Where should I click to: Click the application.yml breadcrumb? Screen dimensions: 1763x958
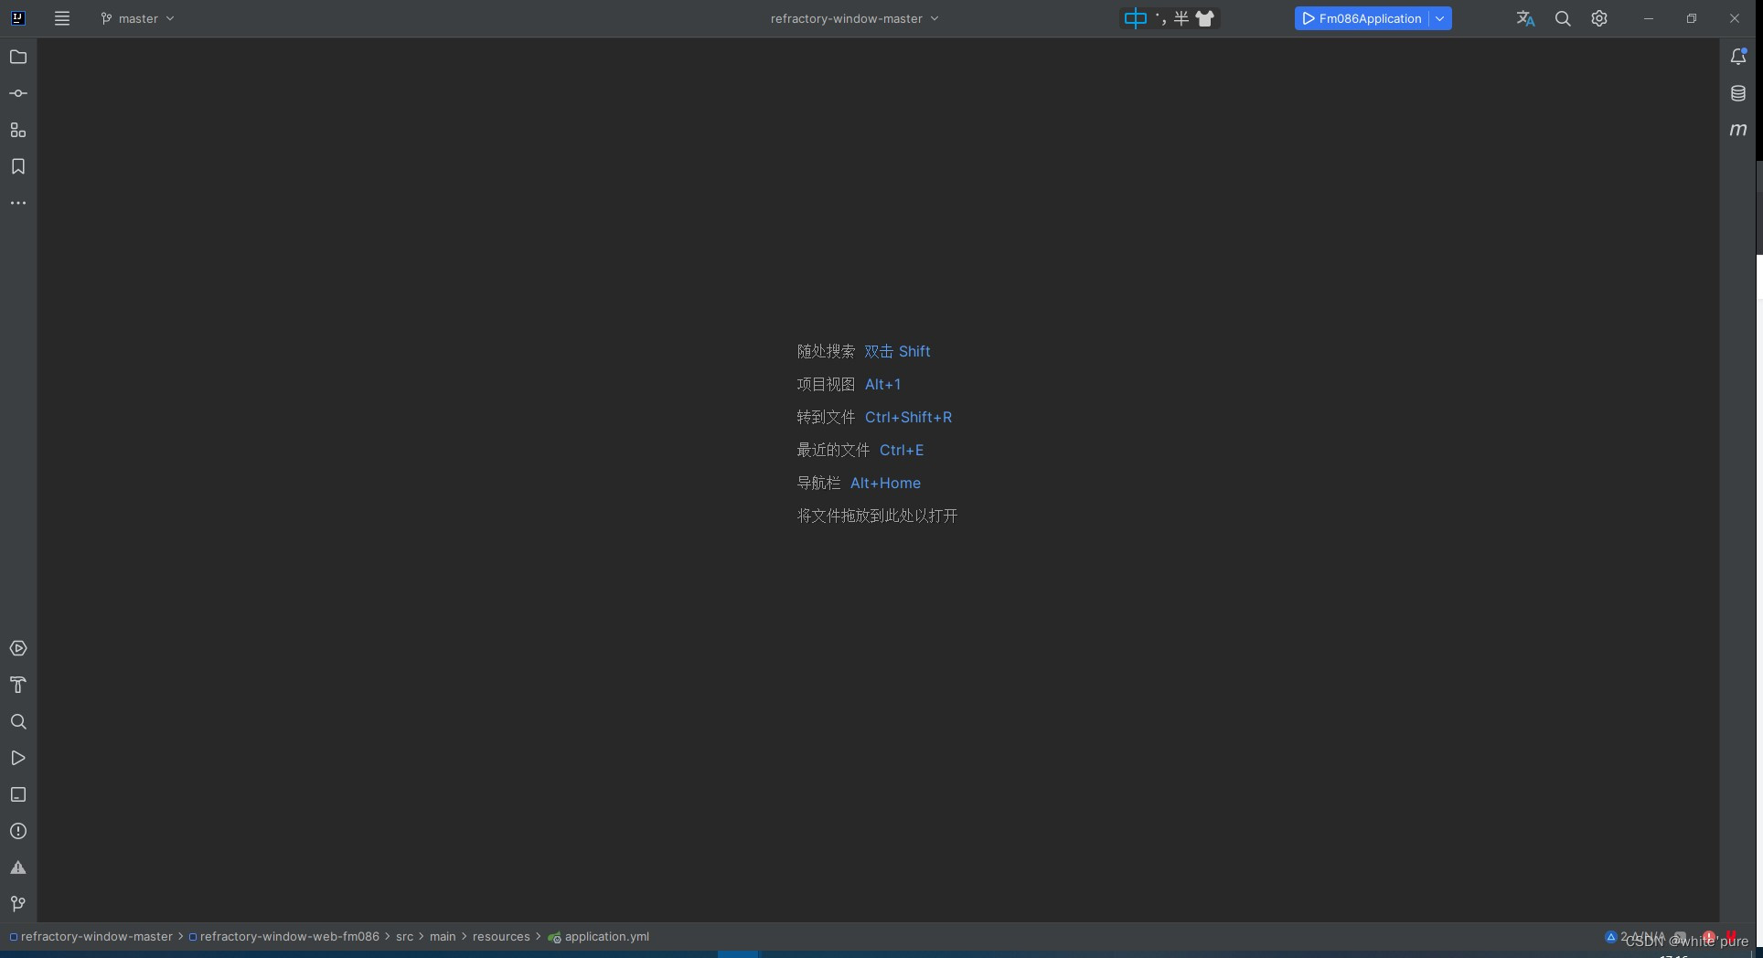tap(606, 936)
